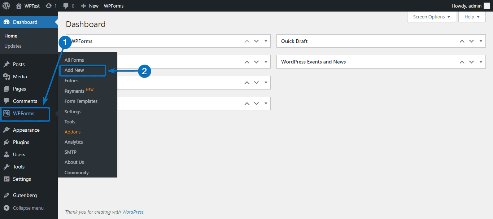Screen dimensions: 493x219
Task: Click the updates icon showing 1
Action: [x=48, y=6]
